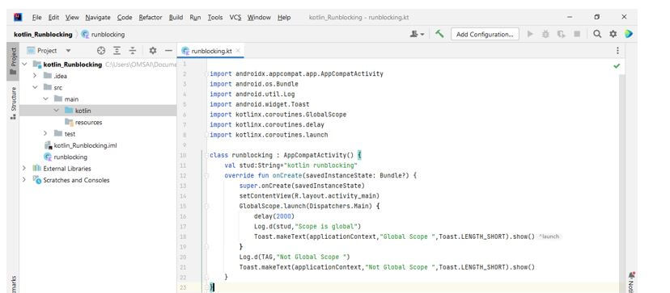Open the user account dropdown
The height and width of the screenshot is (293, 670).
[x=417, y=34]
